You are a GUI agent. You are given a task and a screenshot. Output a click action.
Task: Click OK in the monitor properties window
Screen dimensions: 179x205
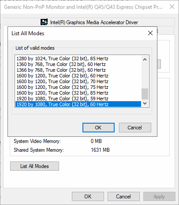pos(88,197)
